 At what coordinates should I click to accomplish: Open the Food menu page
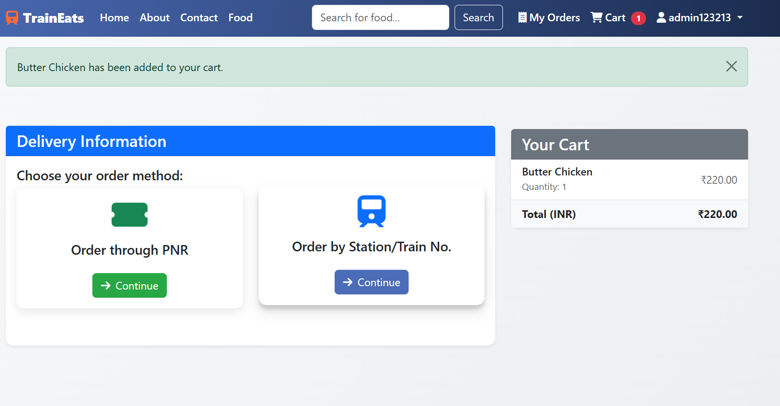click(240, 18)
